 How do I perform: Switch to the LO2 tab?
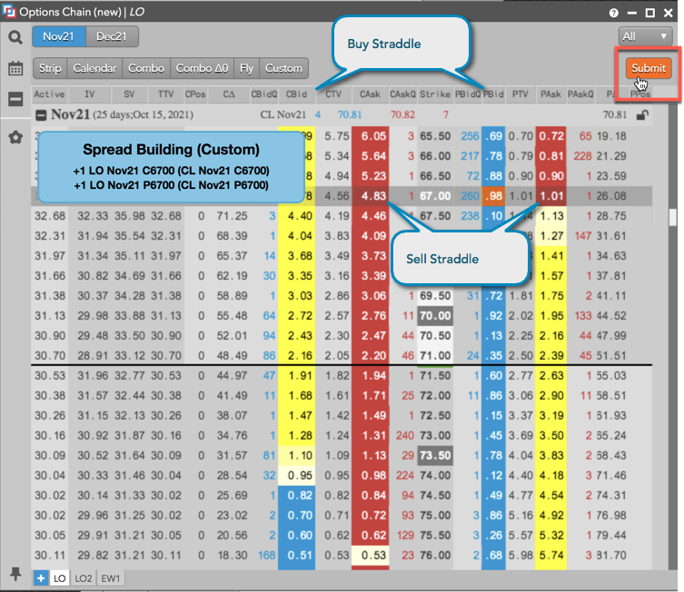point(84,577)
